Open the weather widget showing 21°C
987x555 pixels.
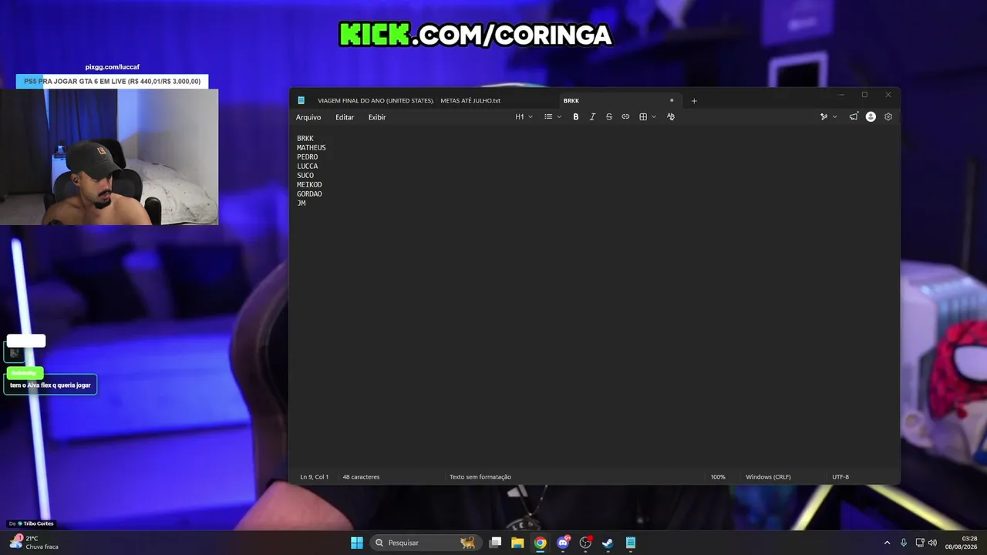click(33, 543)
